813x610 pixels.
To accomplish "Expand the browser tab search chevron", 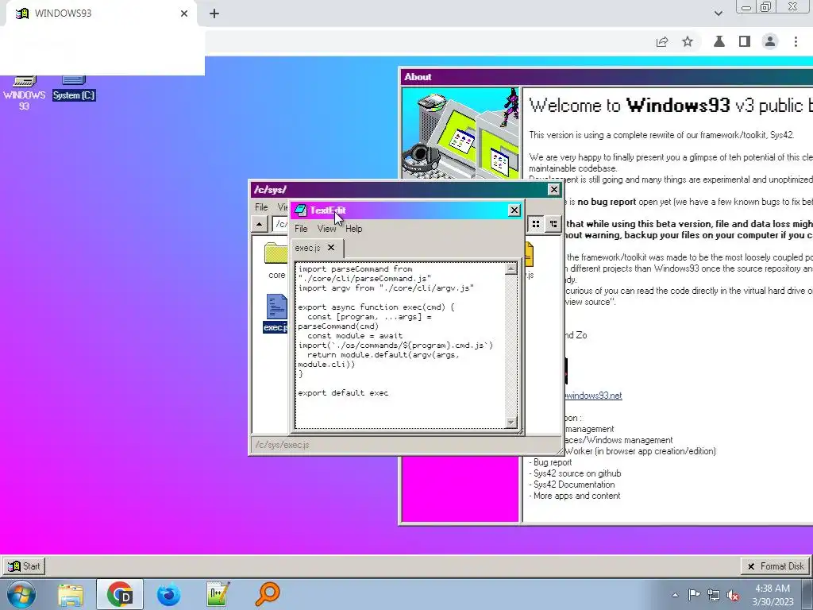I will [x=718, y=14].
